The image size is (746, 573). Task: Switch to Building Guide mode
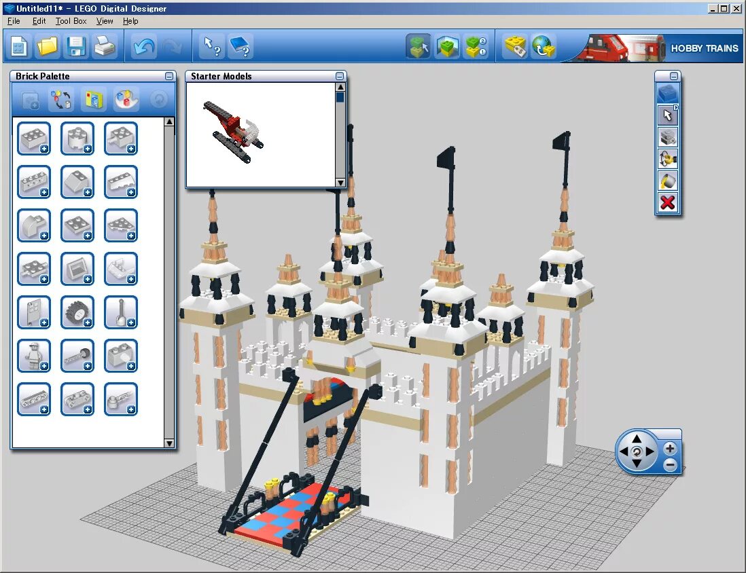click(x=476, y=47)
